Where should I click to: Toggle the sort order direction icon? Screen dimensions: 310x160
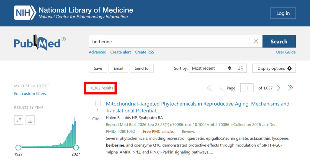point(241,68)
